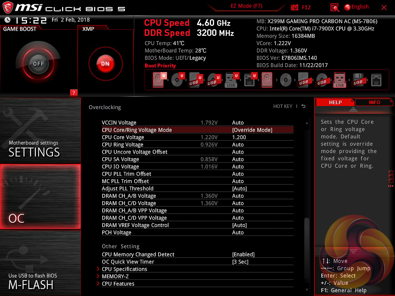Click the CPU Ring Voltage Auto value
395x296 pixels.
tap(238, 145)
